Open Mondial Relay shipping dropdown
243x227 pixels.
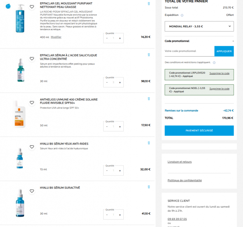[199, 26]
